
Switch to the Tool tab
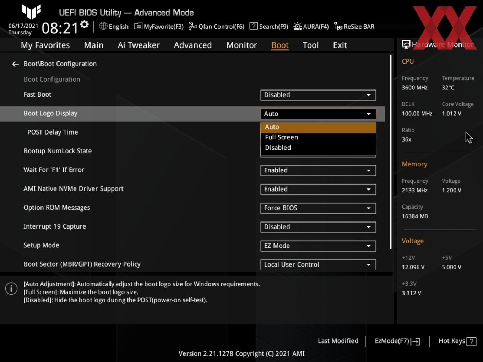click(x=310, y=45)
